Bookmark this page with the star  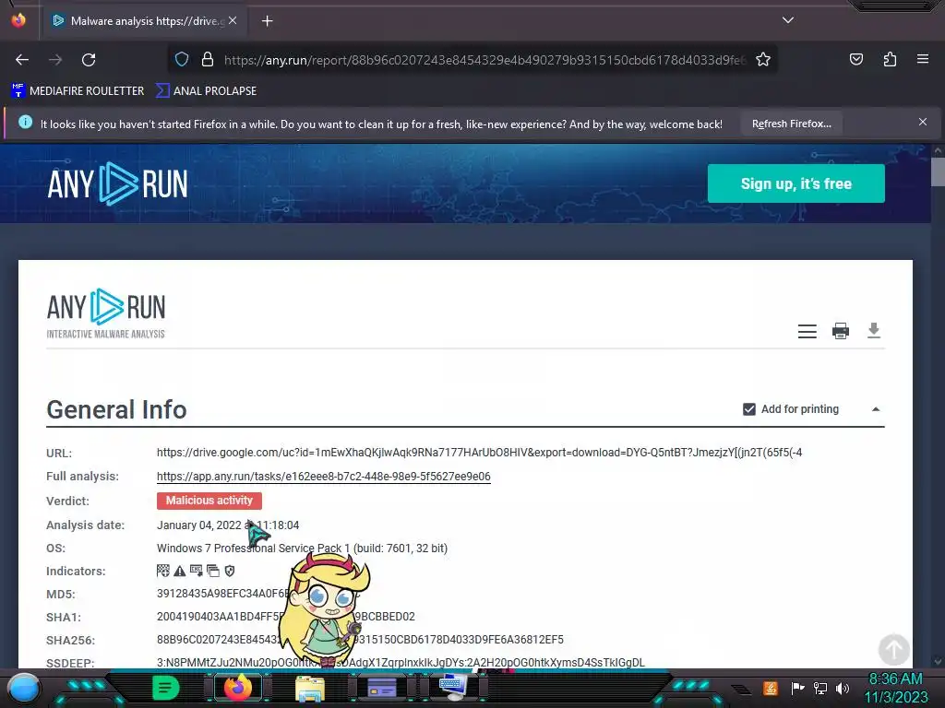coord(763,59)
